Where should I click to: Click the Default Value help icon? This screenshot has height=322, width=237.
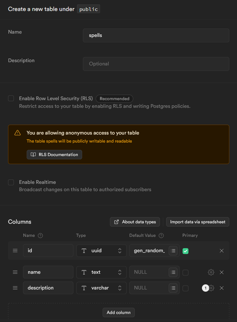click(161, 236)
